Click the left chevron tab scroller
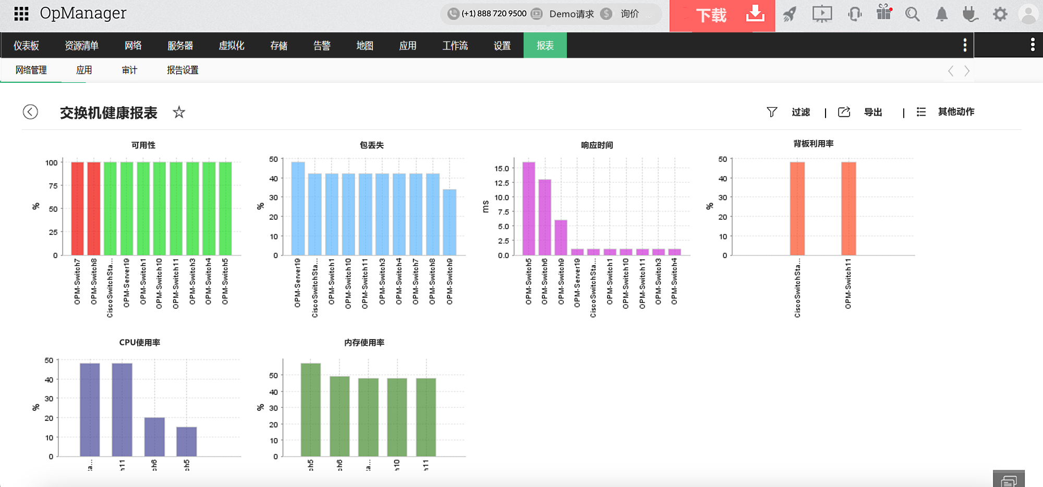 951,71
